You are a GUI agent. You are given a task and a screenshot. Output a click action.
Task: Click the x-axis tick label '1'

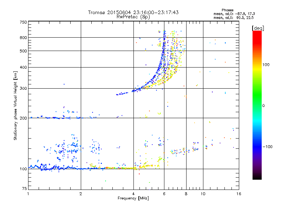pyautogui.click(x=28, y=194)
